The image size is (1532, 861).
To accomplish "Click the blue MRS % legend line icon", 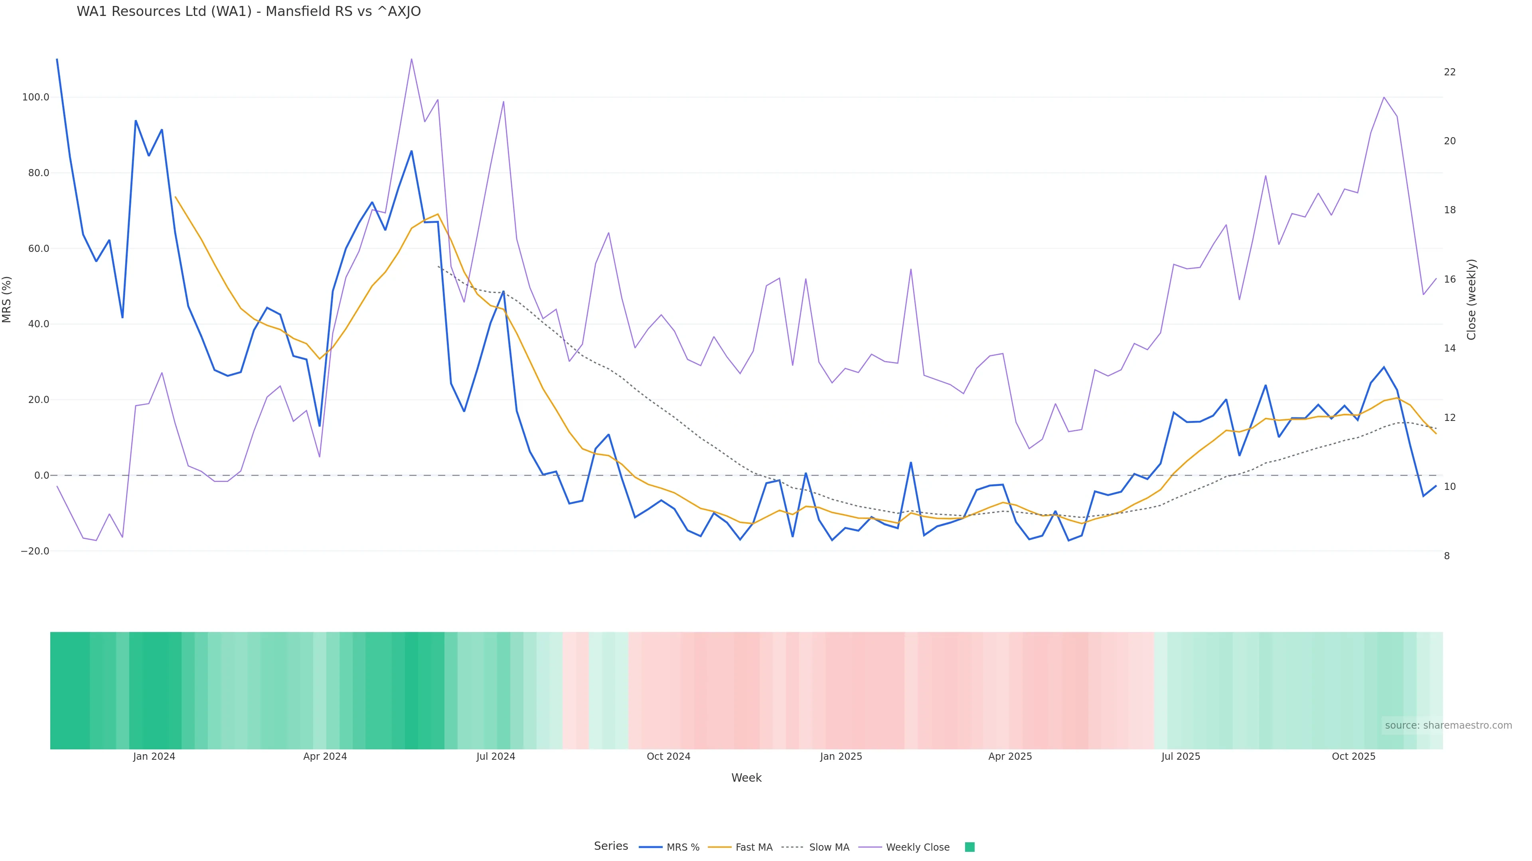I will point(651,847).
